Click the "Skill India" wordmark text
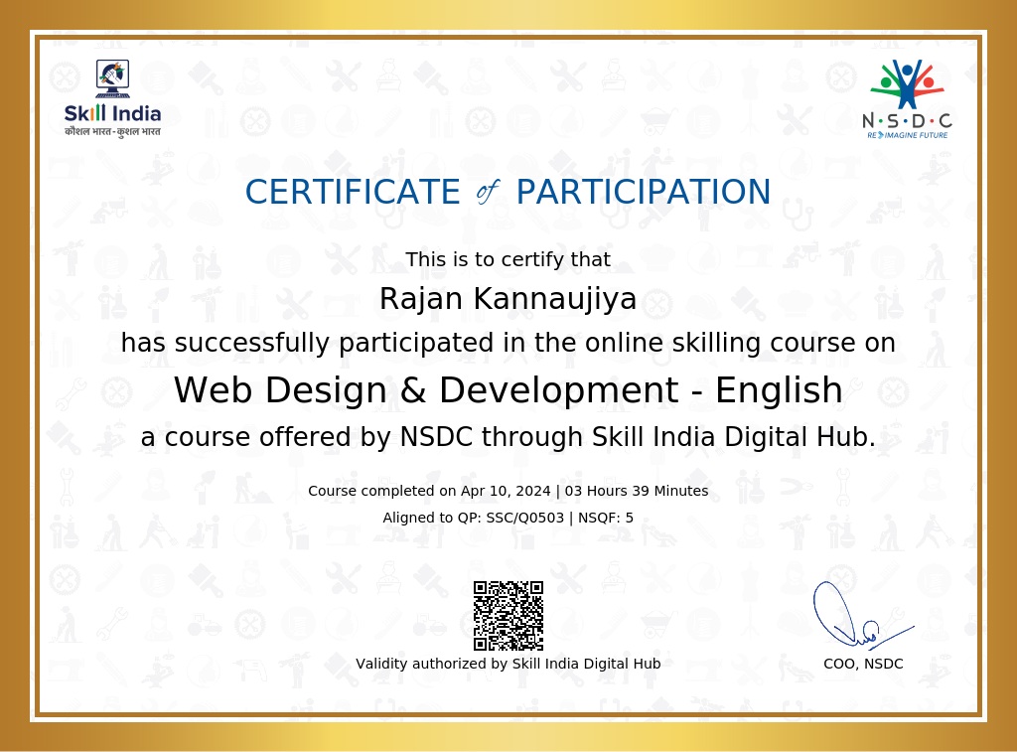Screen dimensions: 1017x752 (x=112, y=113)
